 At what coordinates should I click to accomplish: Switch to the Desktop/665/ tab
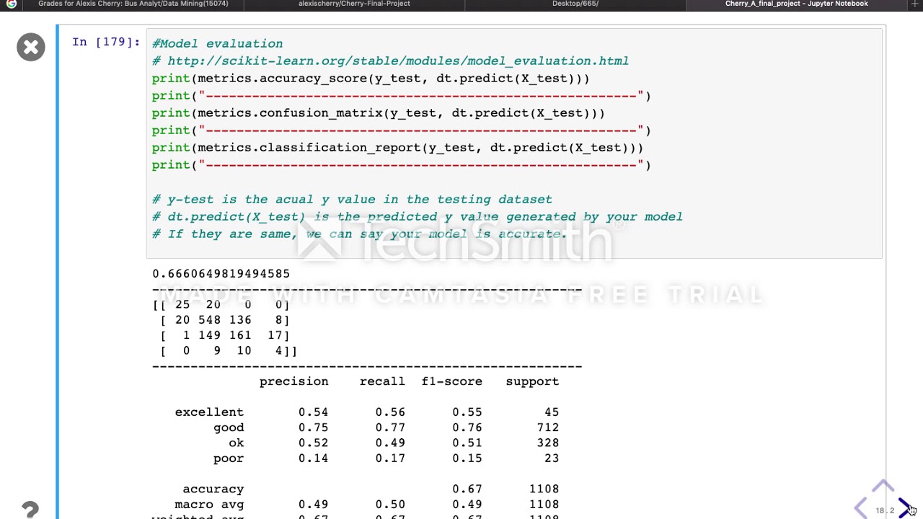coord(575,4)
